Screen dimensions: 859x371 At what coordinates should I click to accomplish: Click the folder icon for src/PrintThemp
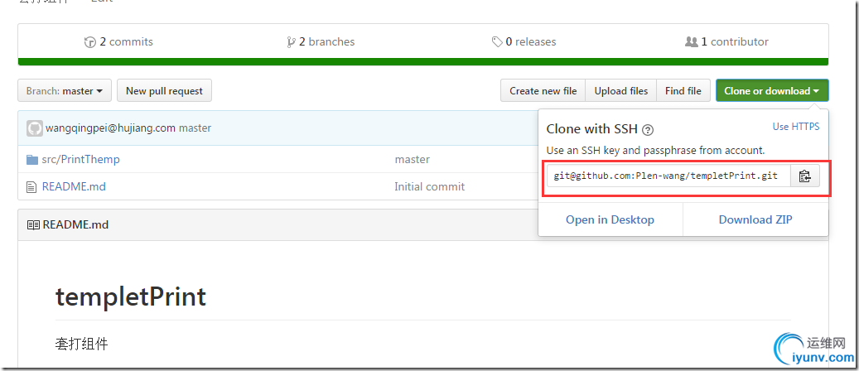[31, 160]
